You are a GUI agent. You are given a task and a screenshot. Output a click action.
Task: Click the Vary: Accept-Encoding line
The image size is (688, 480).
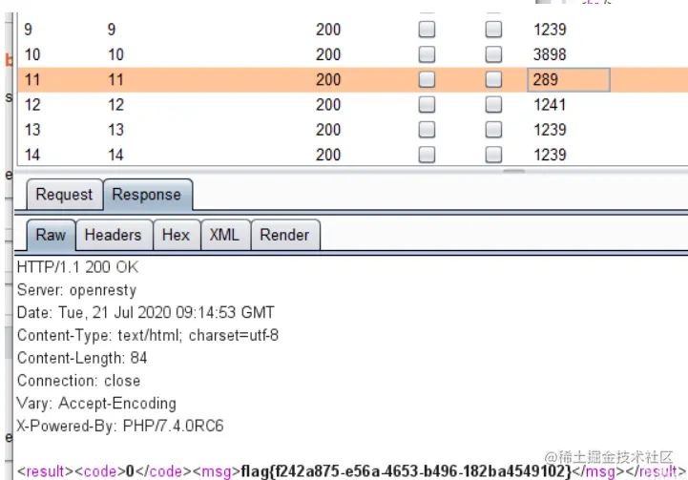coord(96,404)
